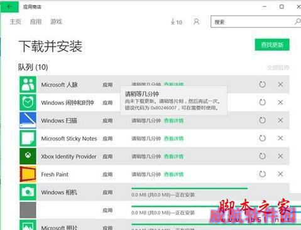
Task: Open the downloads indicator showing 10
Action: pyautogui.click(x=177, y=22)
